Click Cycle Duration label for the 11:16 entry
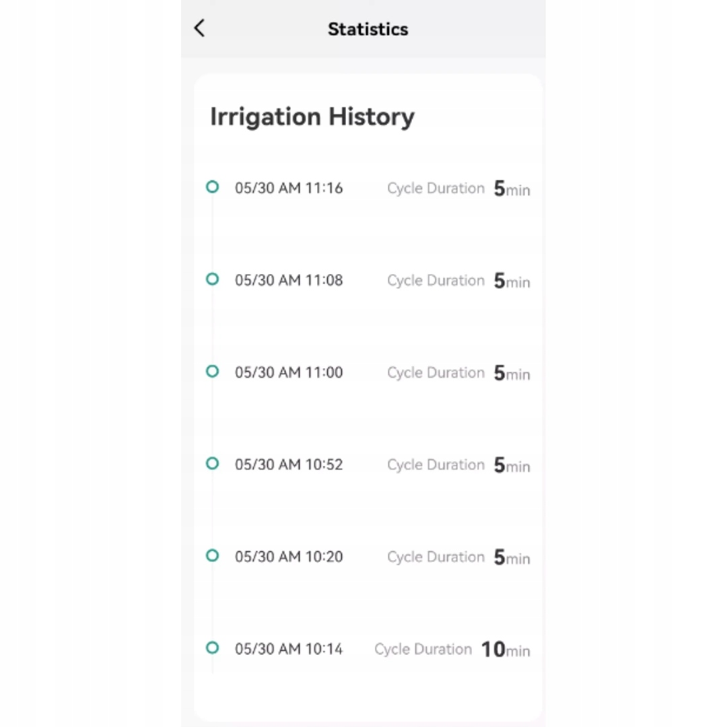This screenshot has width=727, height=727. click(436, 188)
